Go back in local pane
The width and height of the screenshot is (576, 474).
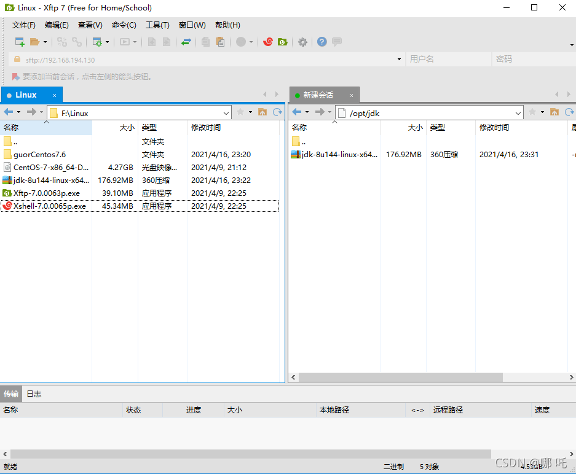click(x=9, y=112)
